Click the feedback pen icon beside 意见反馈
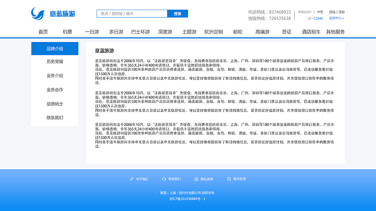The image size is (376, 211). click(x=229, y=179)
